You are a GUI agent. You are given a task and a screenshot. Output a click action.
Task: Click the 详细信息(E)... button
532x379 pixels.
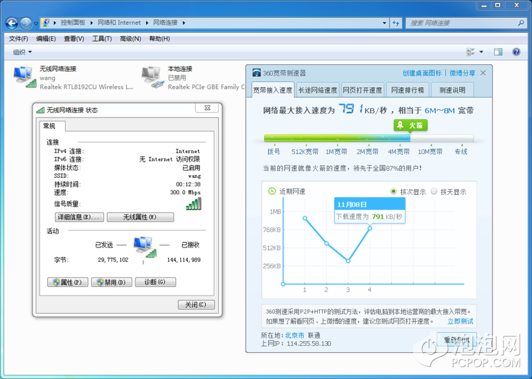click(79, 217)
